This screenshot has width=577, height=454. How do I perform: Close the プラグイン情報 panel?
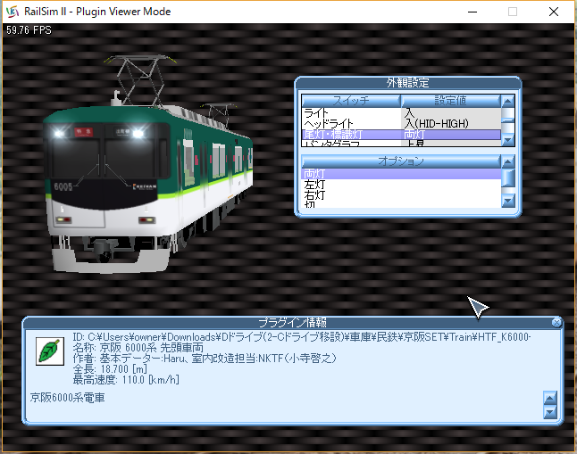(x=556, y=322)
